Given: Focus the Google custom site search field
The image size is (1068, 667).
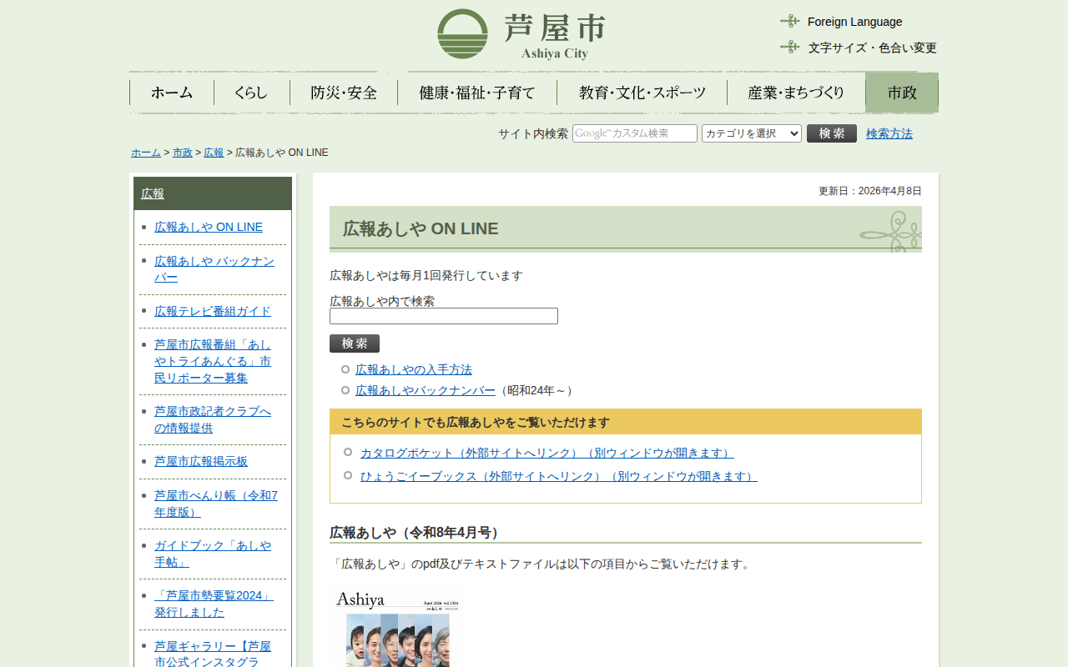Looking at the screenshot, I should (x=634, y=133).
